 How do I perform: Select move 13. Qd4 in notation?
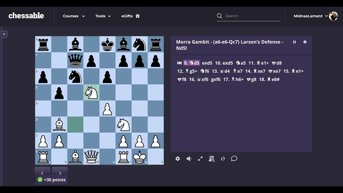[x=221, y=71]
